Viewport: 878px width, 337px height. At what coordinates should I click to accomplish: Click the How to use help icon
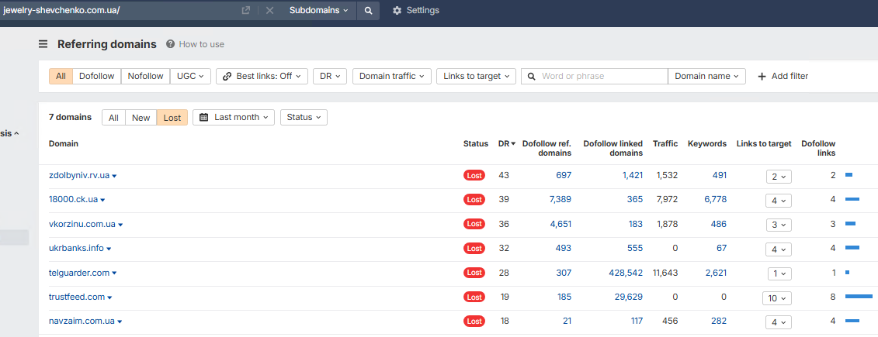pyautogui.click(x=171, y=44)
